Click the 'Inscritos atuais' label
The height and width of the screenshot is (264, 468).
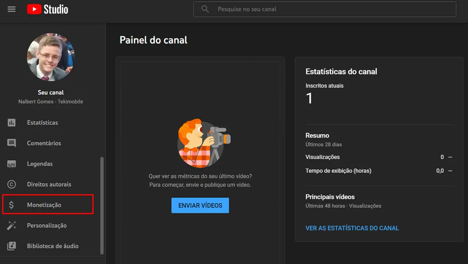325,86
